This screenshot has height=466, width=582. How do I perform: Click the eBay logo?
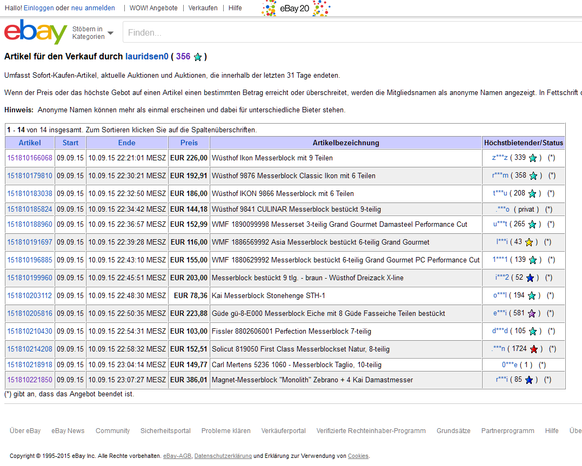[36, 32]
